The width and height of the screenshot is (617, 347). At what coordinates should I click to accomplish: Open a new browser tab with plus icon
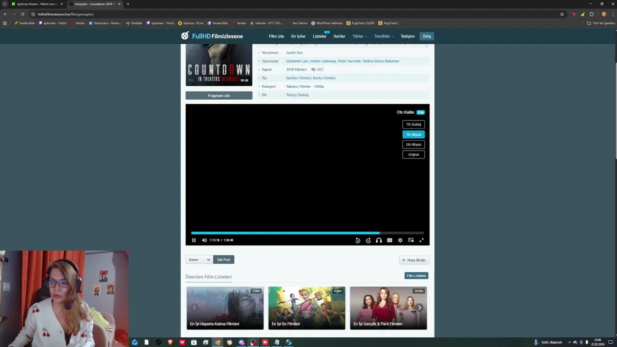128,4
